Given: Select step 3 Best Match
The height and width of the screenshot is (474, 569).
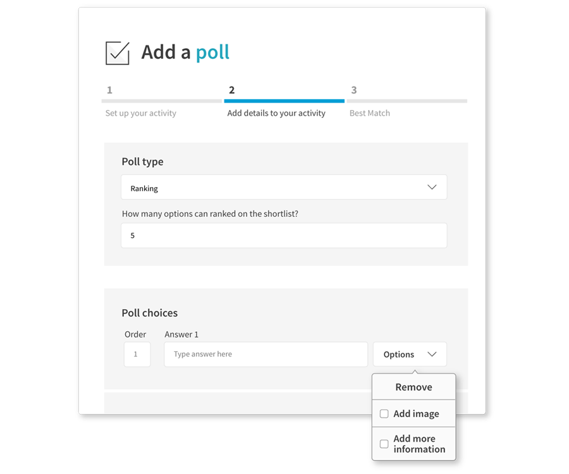Looking at the screenshot, I should [369, 112].
